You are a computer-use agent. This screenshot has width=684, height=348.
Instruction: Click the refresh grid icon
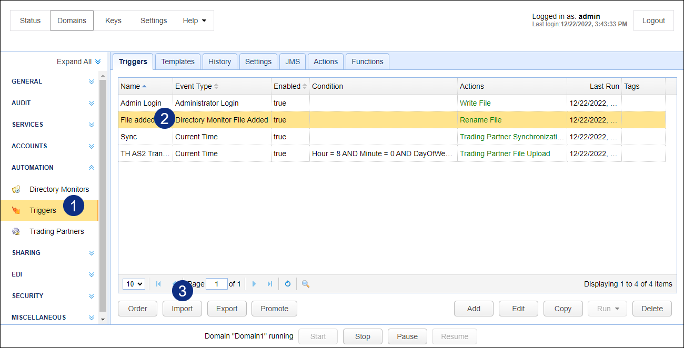pyautogui.click(x=288, y=284)
